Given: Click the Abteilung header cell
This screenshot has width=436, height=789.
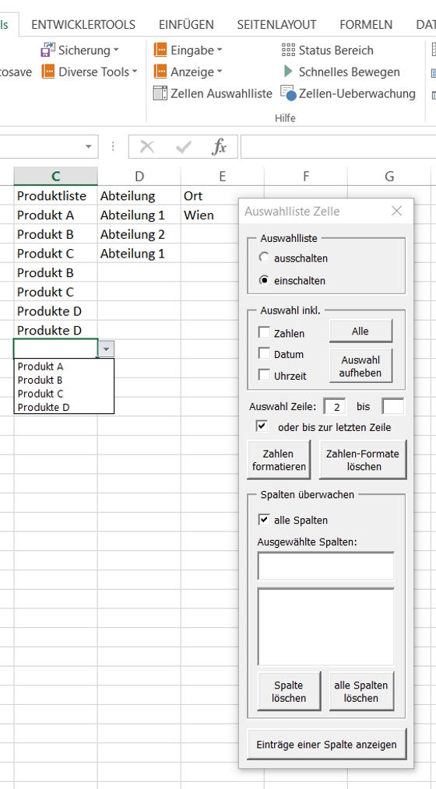Looking at the screenshot, I should pyautogui.click(x=139, y=196).
